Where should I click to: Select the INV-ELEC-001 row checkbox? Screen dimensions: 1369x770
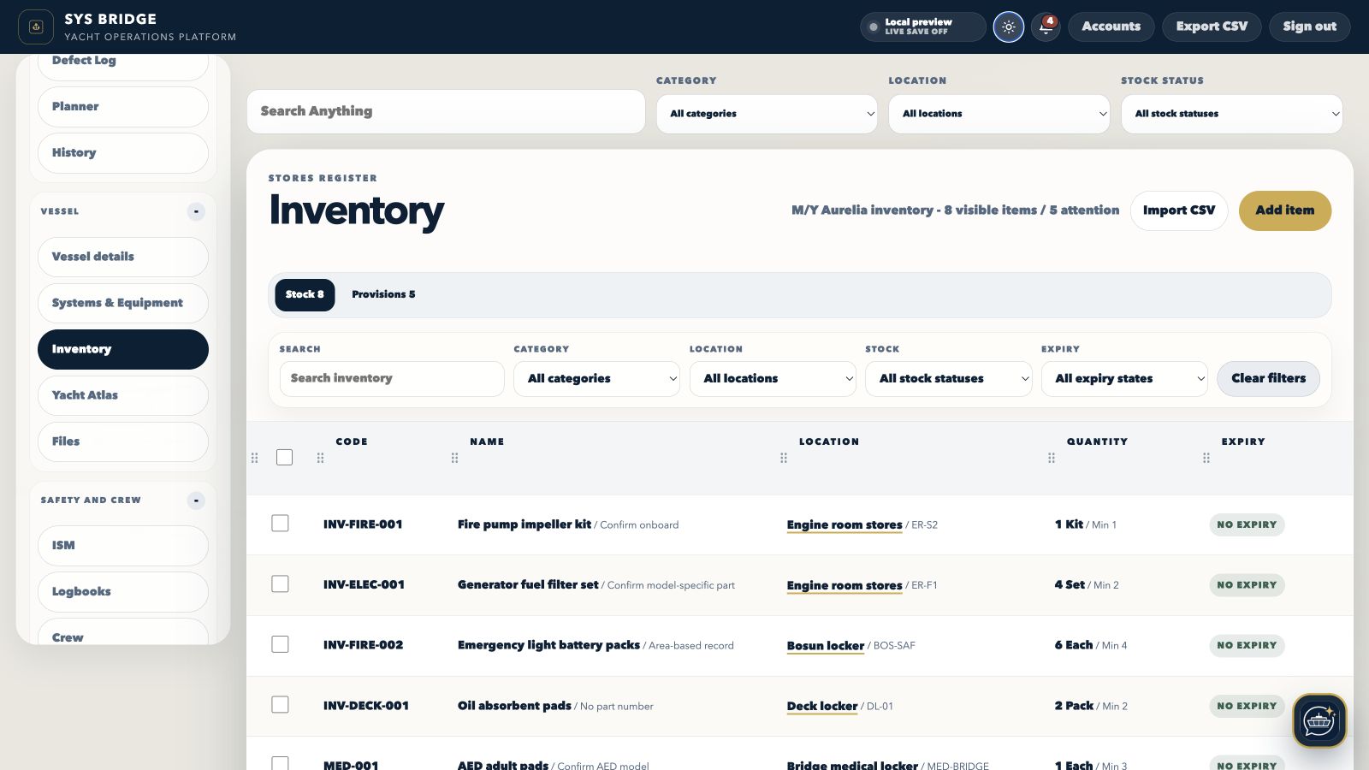coord(280,583)
